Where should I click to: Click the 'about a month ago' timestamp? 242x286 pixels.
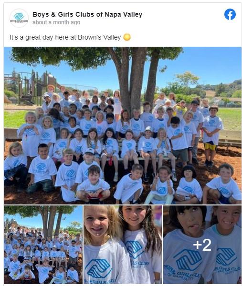click(56, 22)
